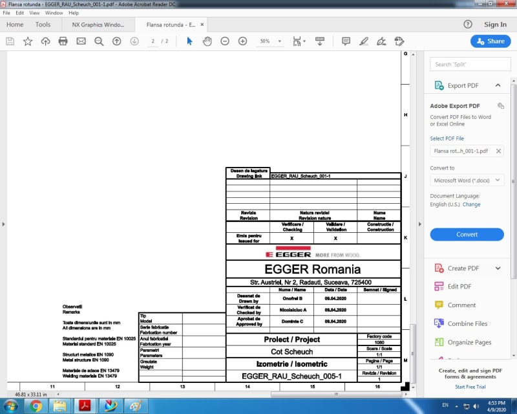This screenshot has height=414, width=517.
Task: Click the Share button
Action: (x=491, y=41)
